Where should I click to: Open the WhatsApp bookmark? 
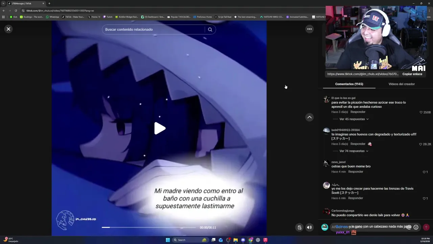pyautogui.click(x=52, y=17)
